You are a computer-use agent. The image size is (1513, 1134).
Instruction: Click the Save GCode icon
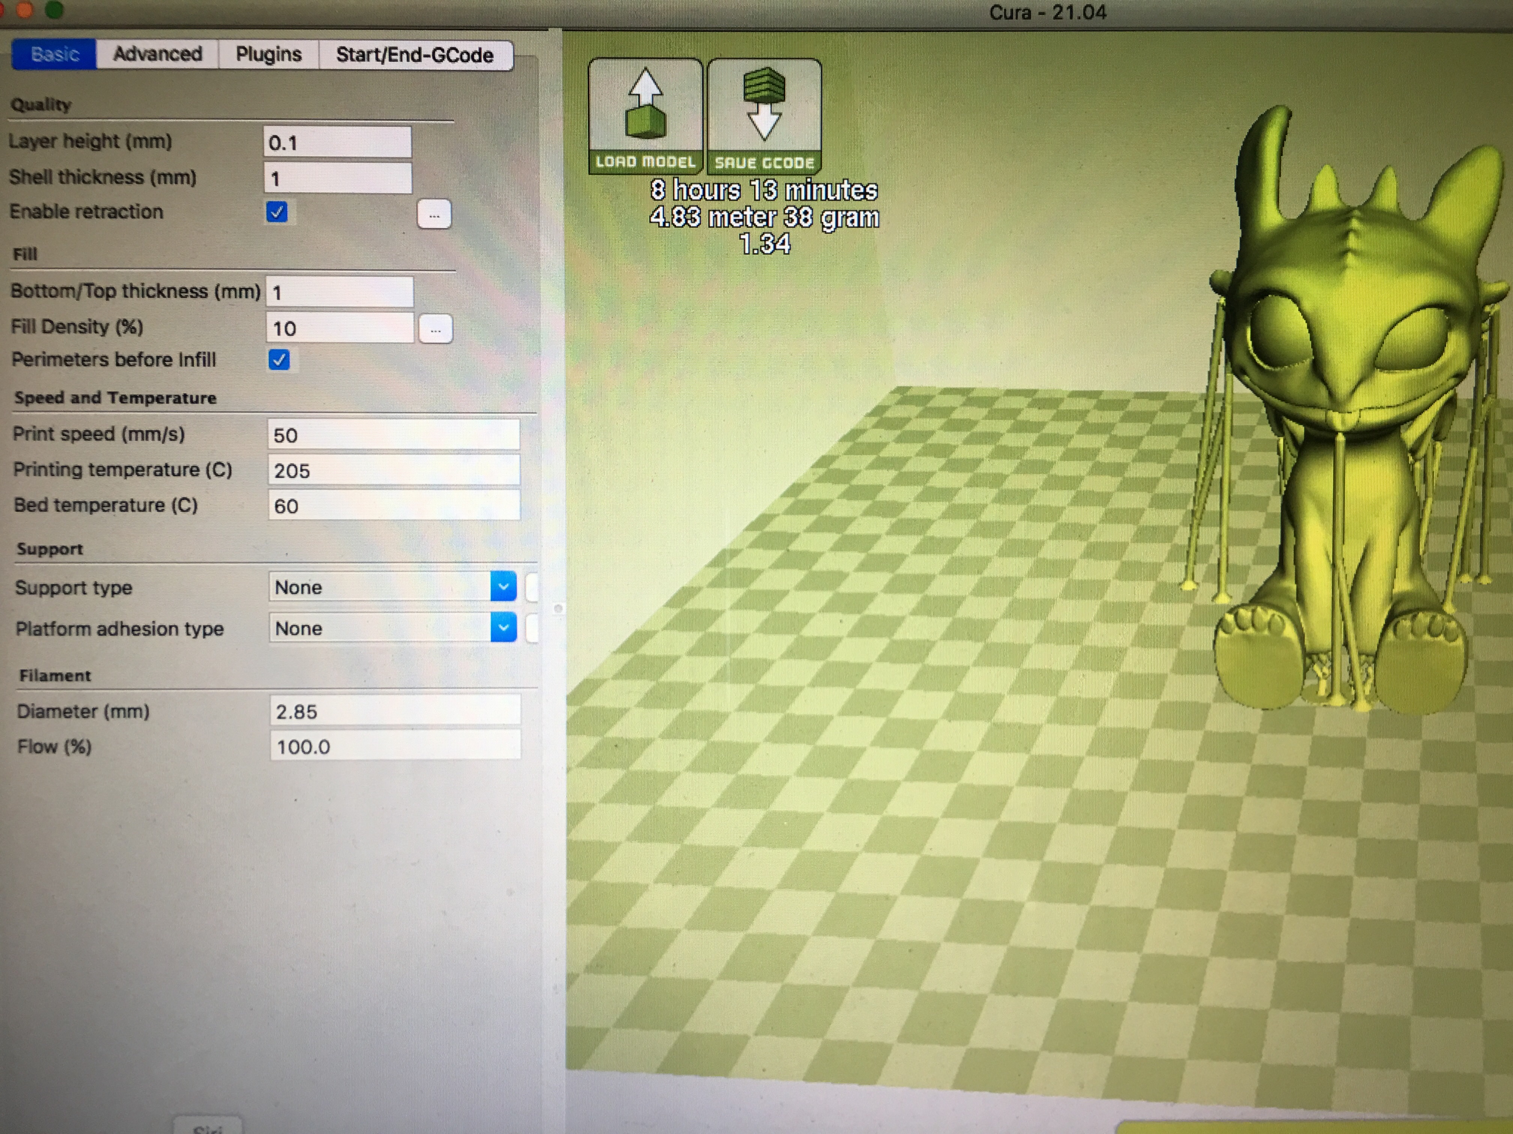[764, 115]
